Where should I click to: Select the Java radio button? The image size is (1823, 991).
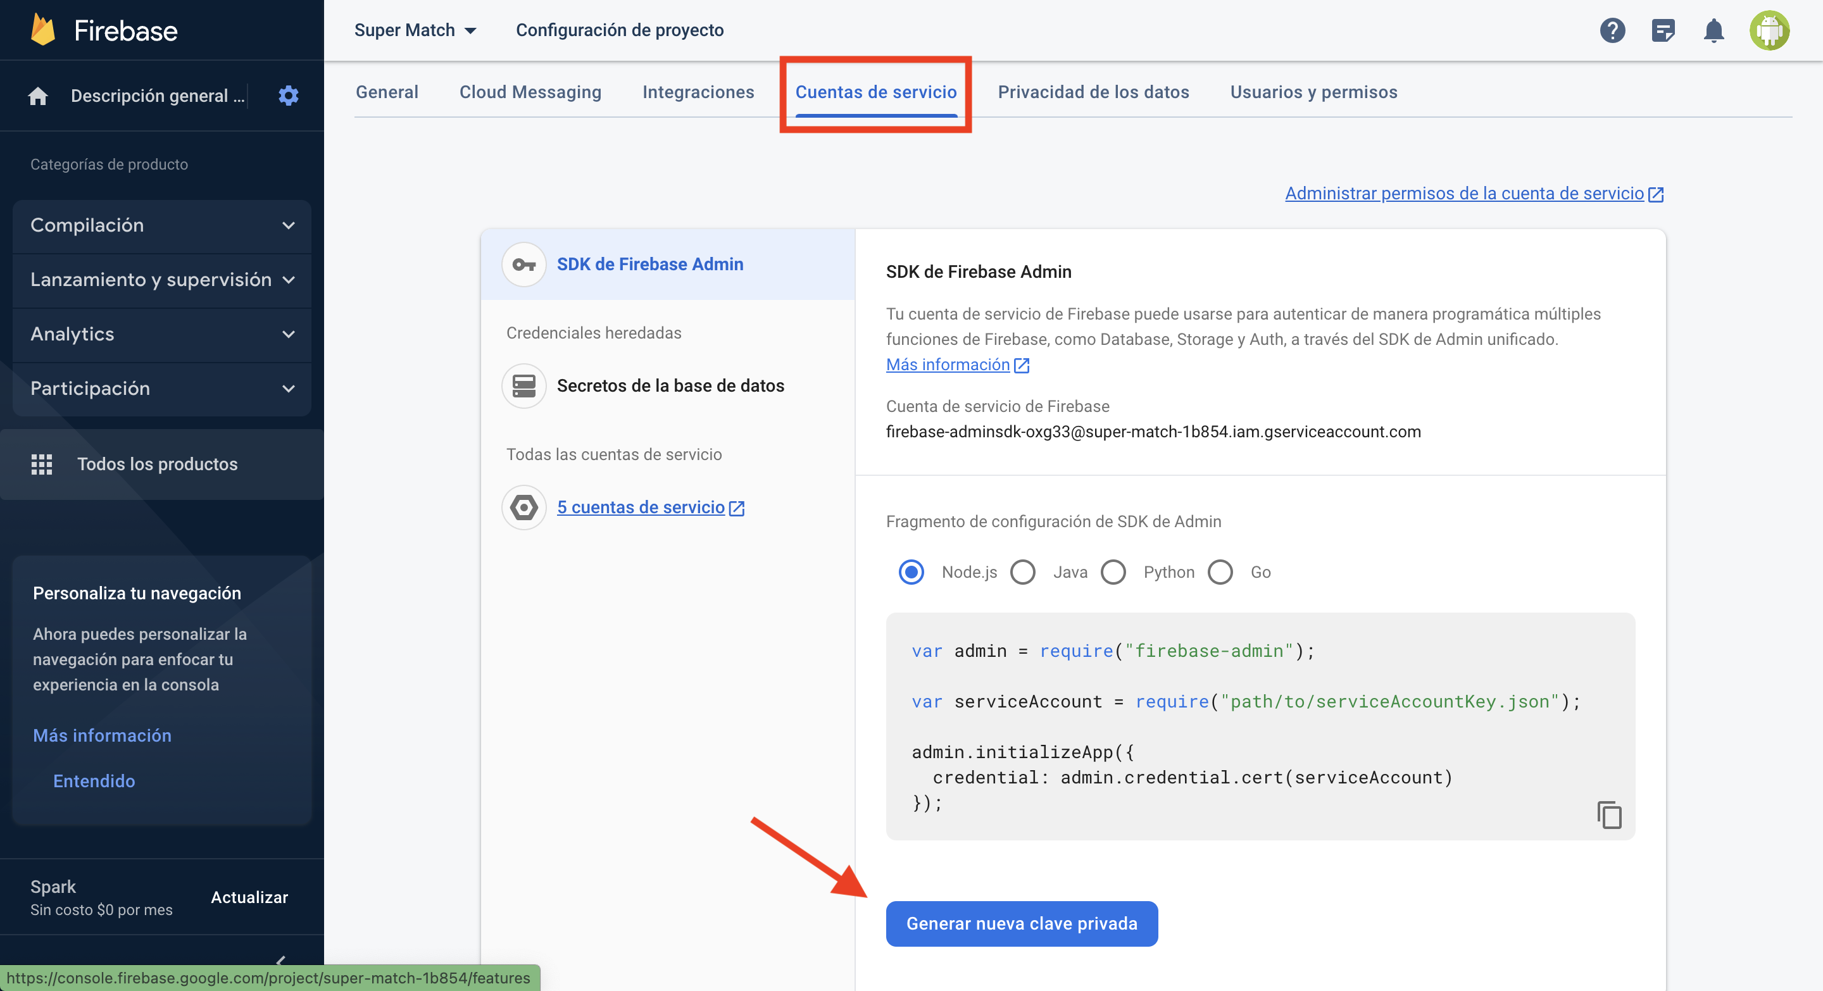coord(1023,571)
